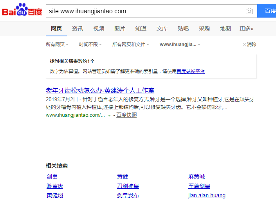Open the 采购 tab
The height and width of the screenshot is (216, 276).
204,29
